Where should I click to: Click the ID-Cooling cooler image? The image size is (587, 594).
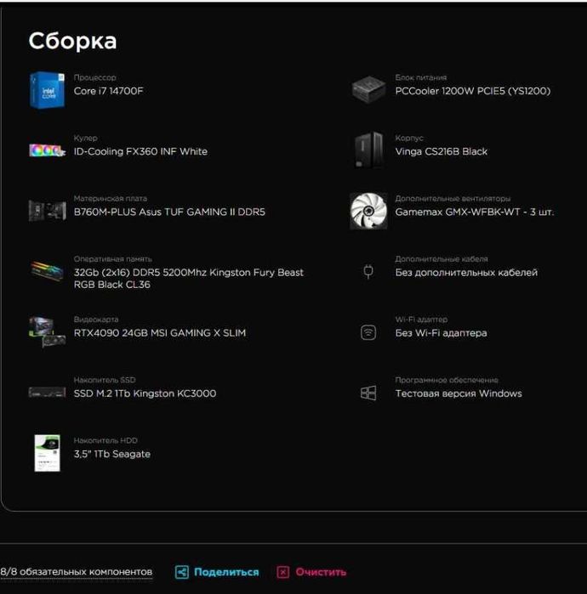tap(47, 150)
